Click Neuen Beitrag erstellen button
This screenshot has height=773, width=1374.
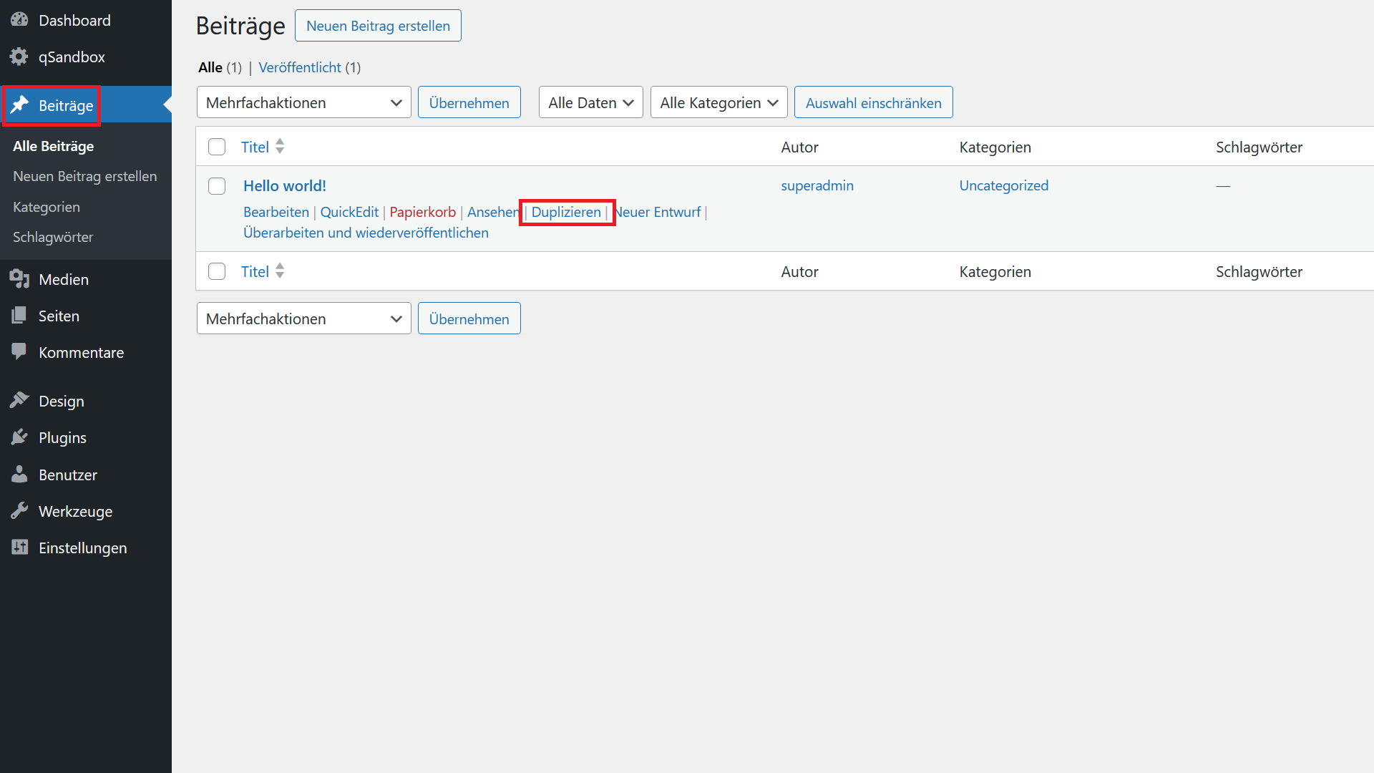pos(377,26)
